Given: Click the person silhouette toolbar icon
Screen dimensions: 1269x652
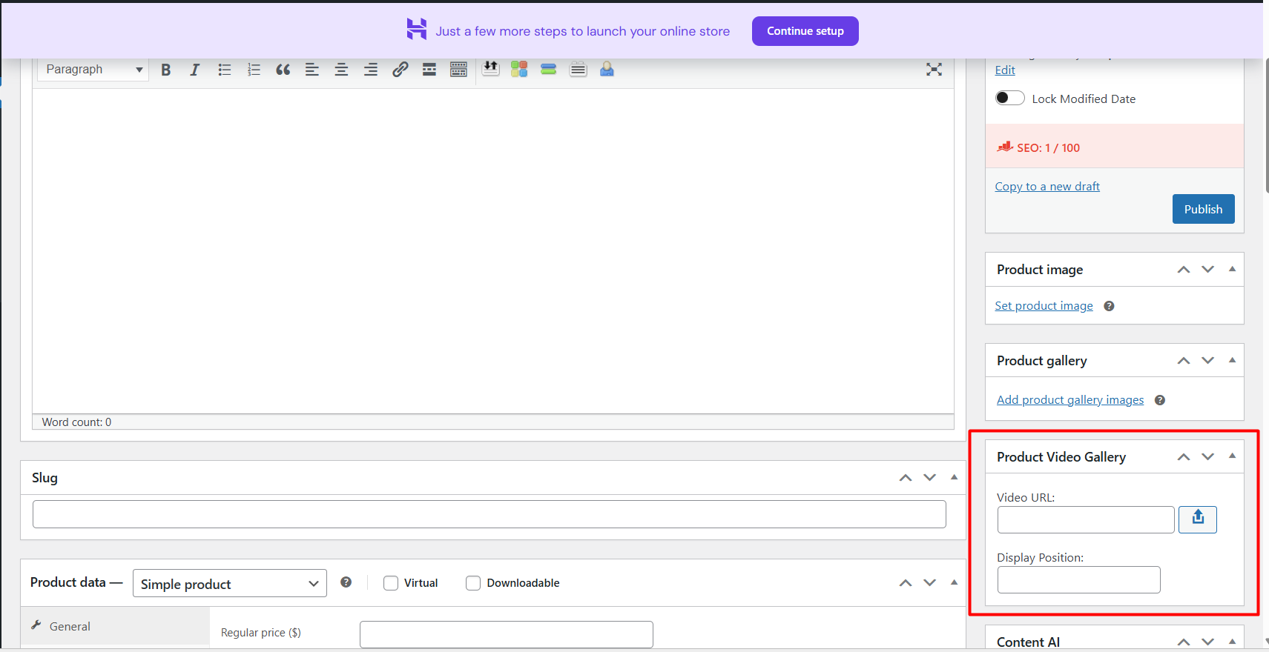Looking at the screenshot, I should tap(607, 69).
